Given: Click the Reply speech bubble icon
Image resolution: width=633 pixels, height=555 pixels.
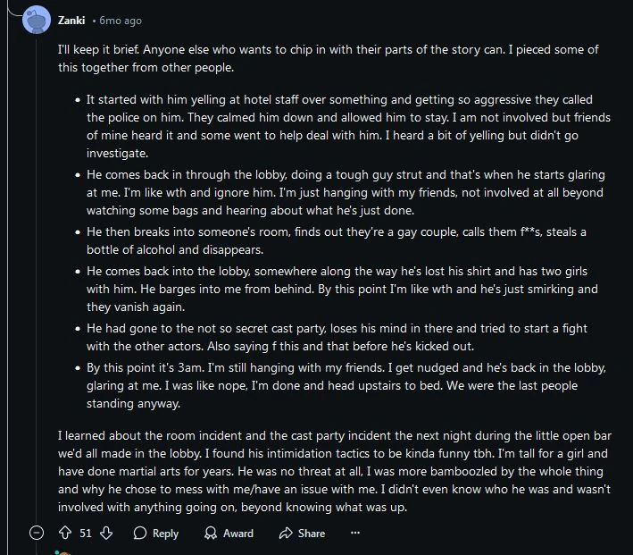Looking at the screenshot, I should tap(140, 533).
